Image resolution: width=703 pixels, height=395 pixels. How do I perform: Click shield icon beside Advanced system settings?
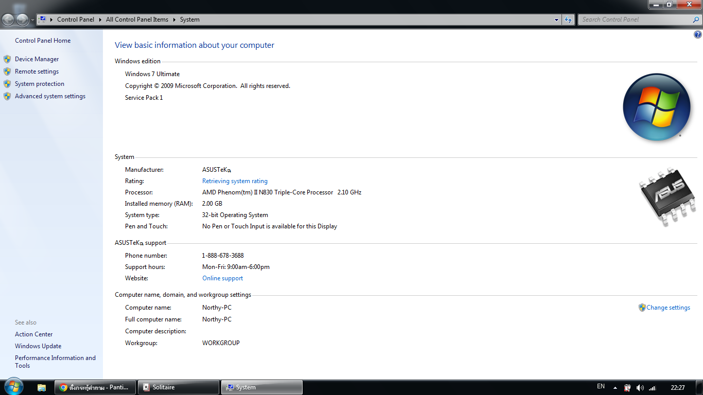click(7, 96)
